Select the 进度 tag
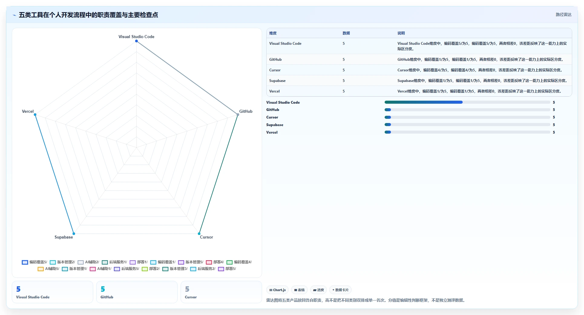Viewport: 584px width, 315px height. coord(318,290)
